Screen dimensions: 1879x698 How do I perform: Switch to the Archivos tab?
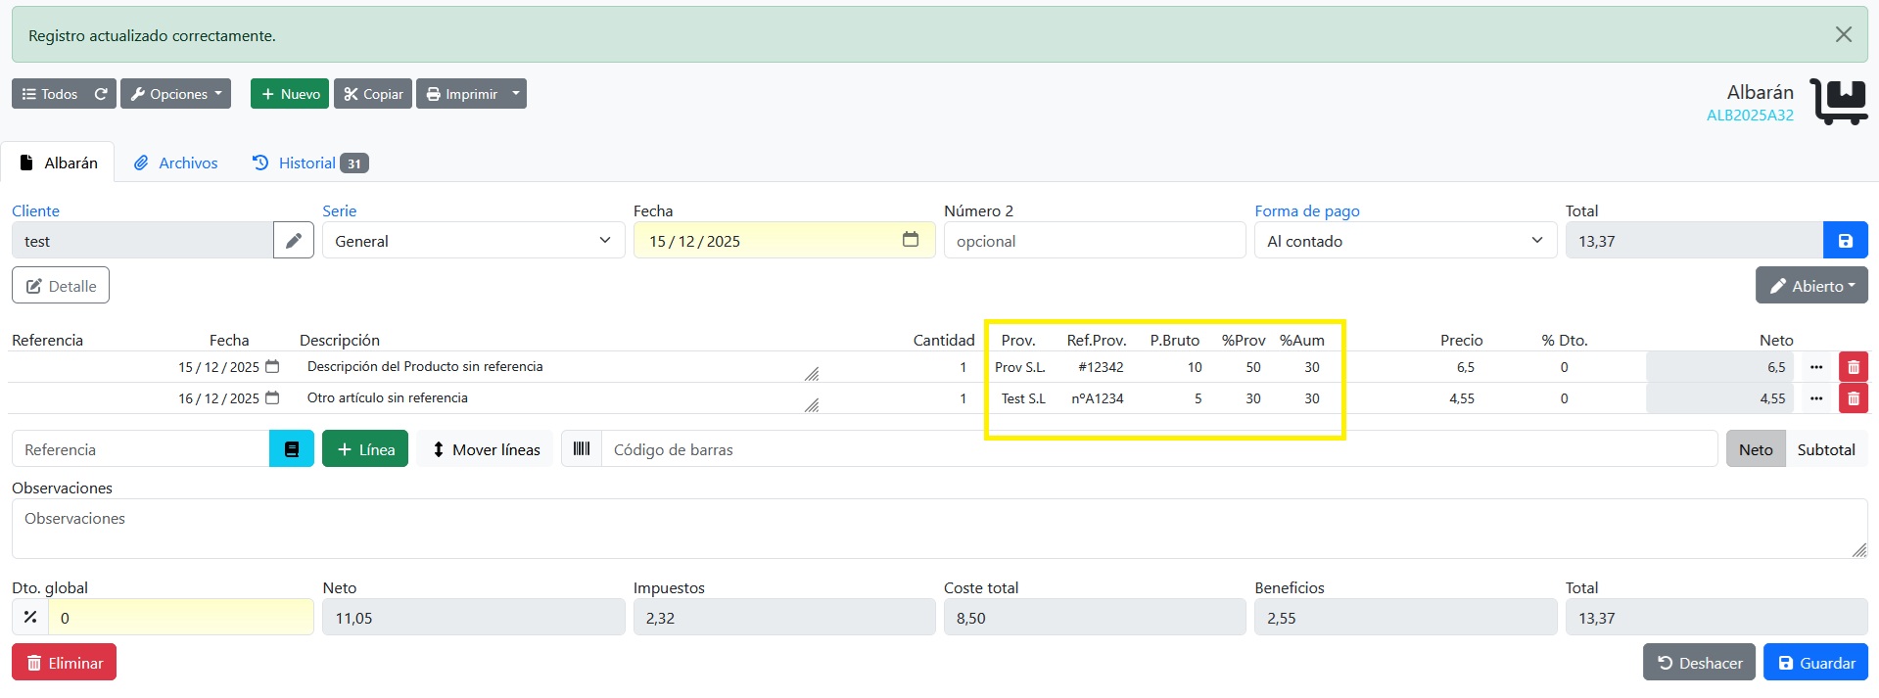pos(176,163)
